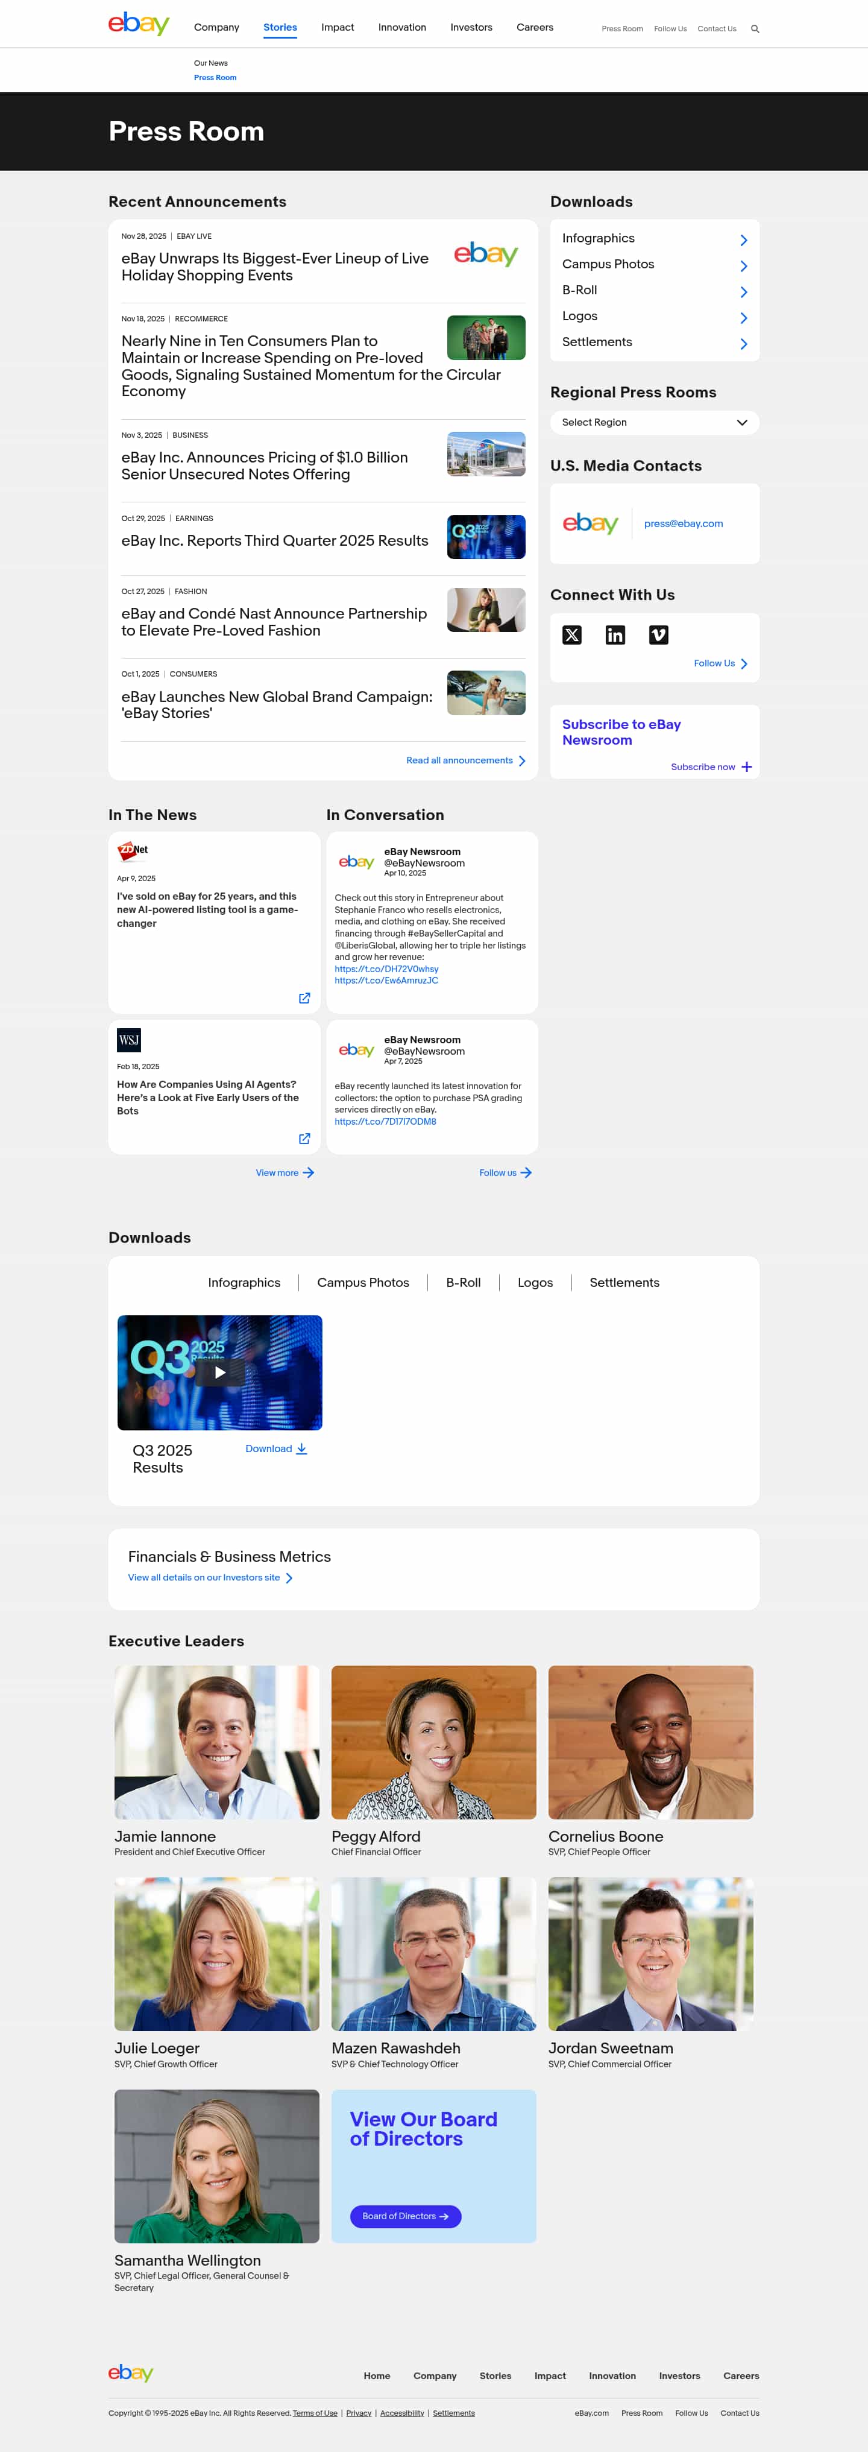Switch to Settlements tab in Downloads section
868x2452 pixels.
[x=624, y=1282]
